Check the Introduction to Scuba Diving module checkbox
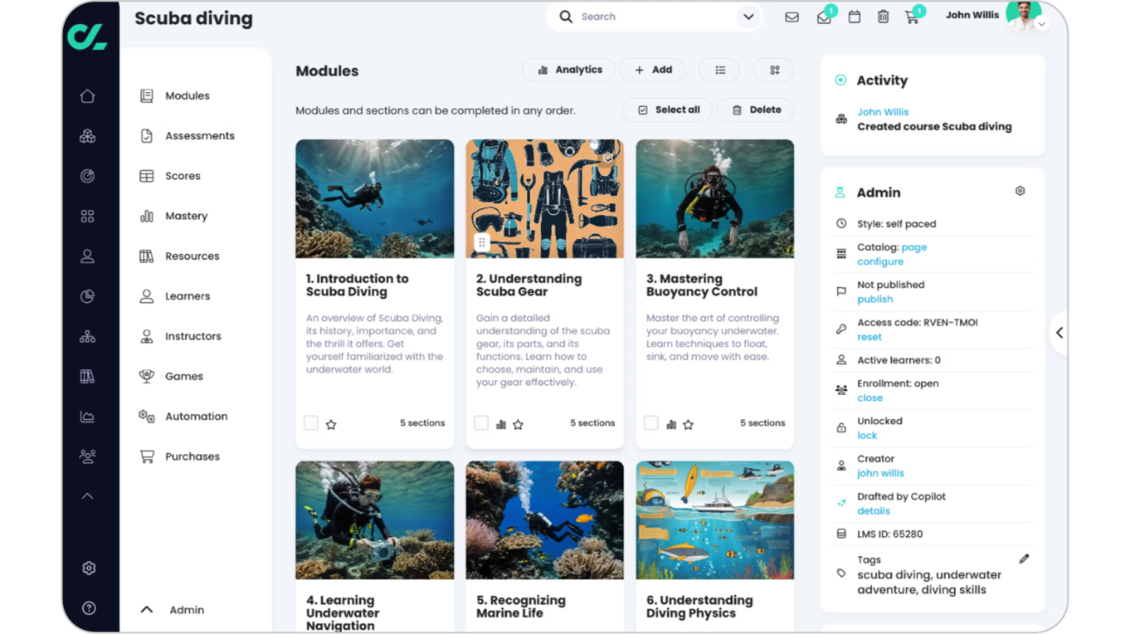Screen dimensions: 1130x634 (311, 422)
